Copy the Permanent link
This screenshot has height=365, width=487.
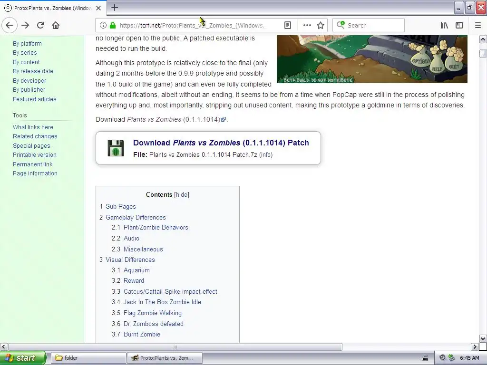[33, 164]
